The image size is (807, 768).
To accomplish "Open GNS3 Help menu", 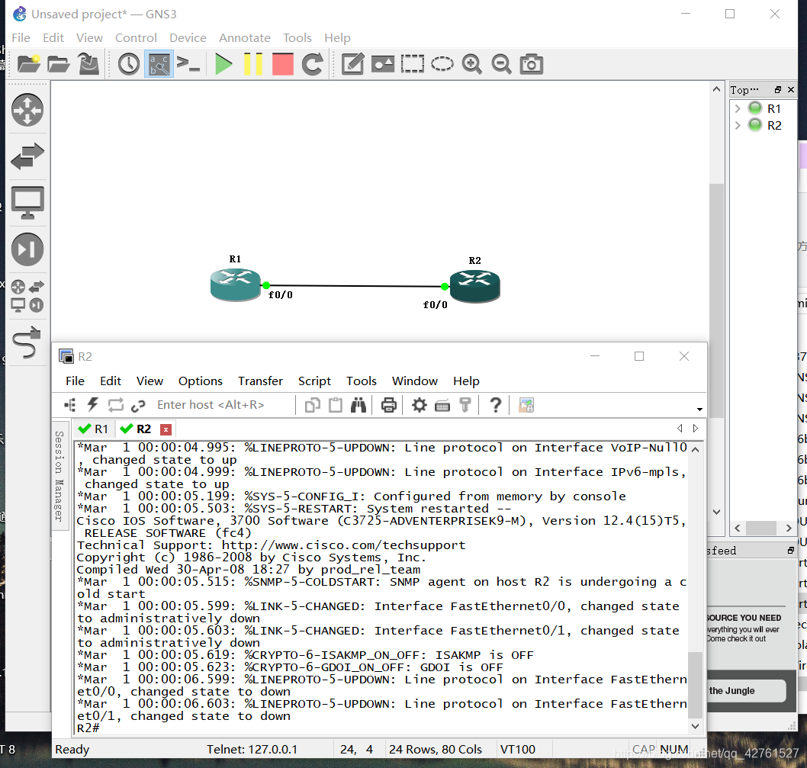I will [x=337, y=38].
